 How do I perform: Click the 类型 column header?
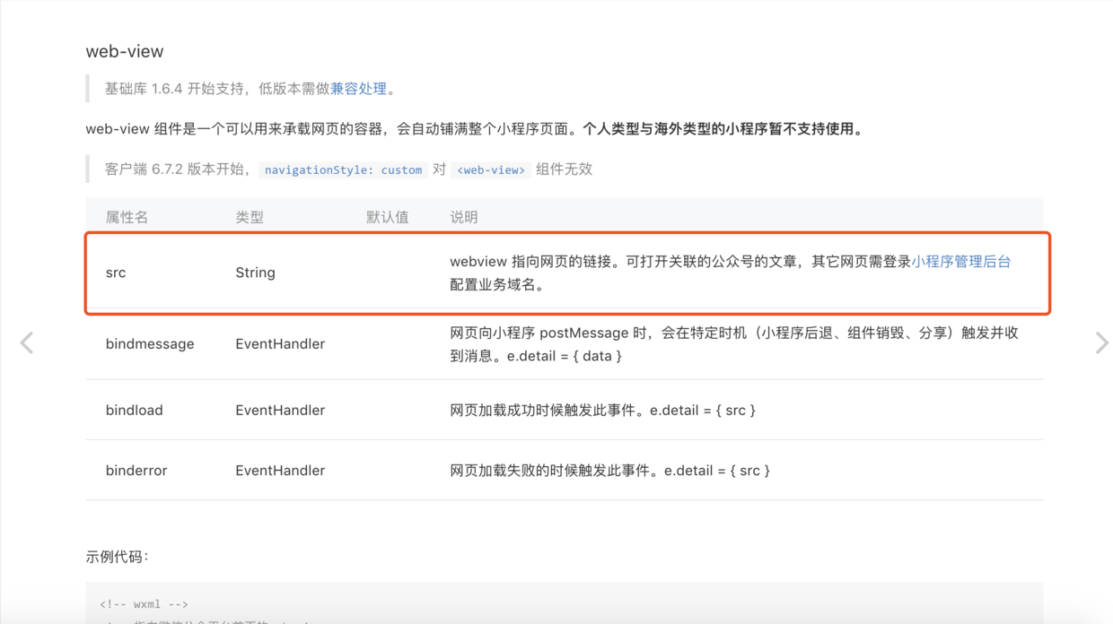coord(250,216)
